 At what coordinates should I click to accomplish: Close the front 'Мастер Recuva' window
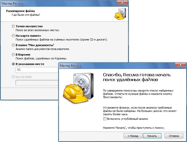pyautogui.click(x=180, y=64)
